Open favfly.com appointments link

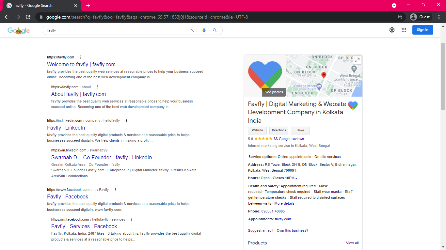coord(283,219)
